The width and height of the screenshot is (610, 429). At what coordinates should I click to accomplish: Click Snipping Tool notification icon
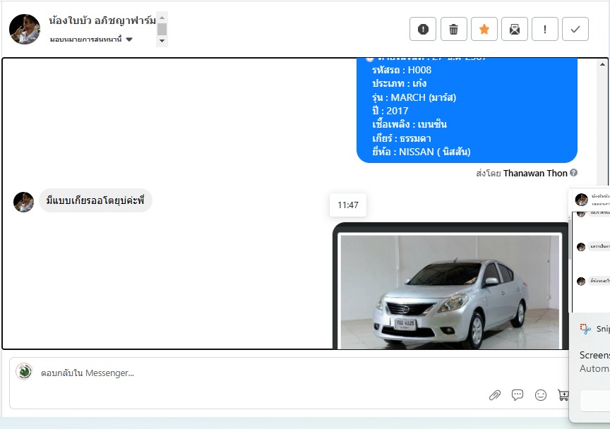point(585,329)
